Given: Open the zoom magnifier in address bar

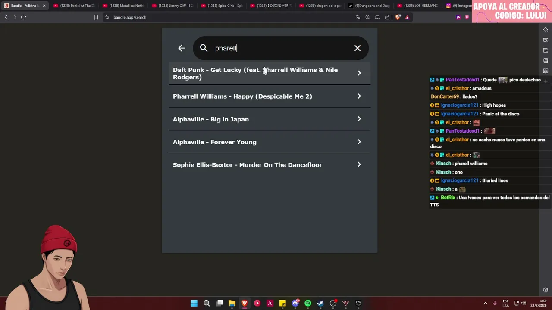Looking at the screenshot, I should coord(367,17).
